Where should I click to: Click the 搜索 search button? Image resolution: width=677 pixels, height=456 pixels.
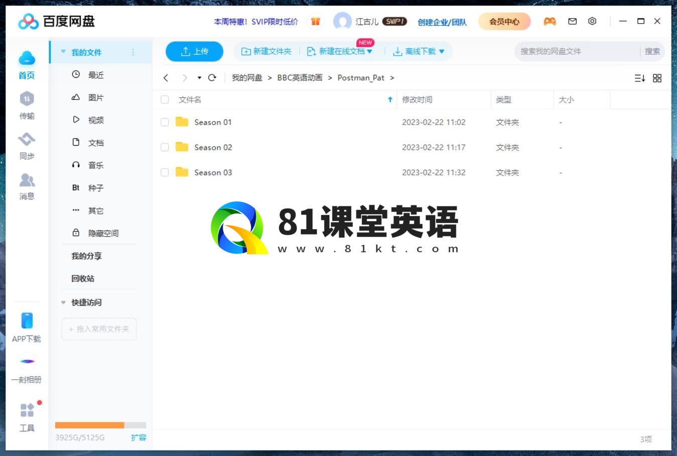coord(652,51)
